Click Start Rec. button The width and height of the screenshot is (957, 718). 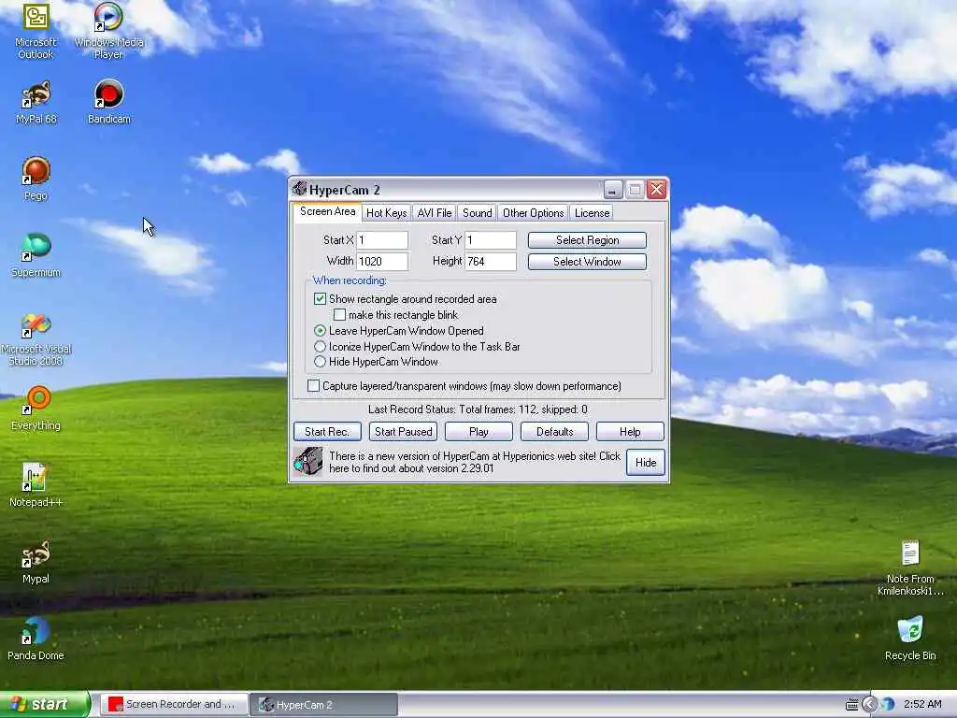[327, 432]
